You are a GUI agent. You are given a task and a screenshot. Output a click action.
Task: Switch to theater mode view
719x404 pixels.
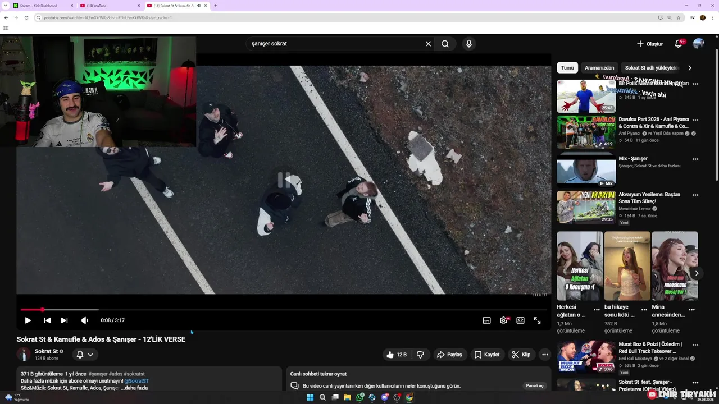tap(520, 320)
